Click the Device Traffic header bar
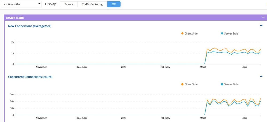The image size is (267, 122). point(134,17)
